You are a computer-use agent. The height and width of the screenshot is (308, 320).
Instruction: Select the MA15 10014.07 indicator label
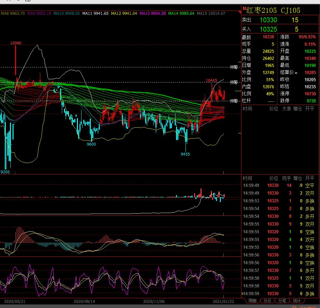click(211, 14)
